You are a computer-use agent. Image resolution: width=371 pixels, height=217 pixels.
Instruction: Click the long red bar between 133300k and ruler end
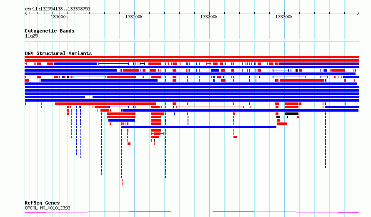pos(302,81)
